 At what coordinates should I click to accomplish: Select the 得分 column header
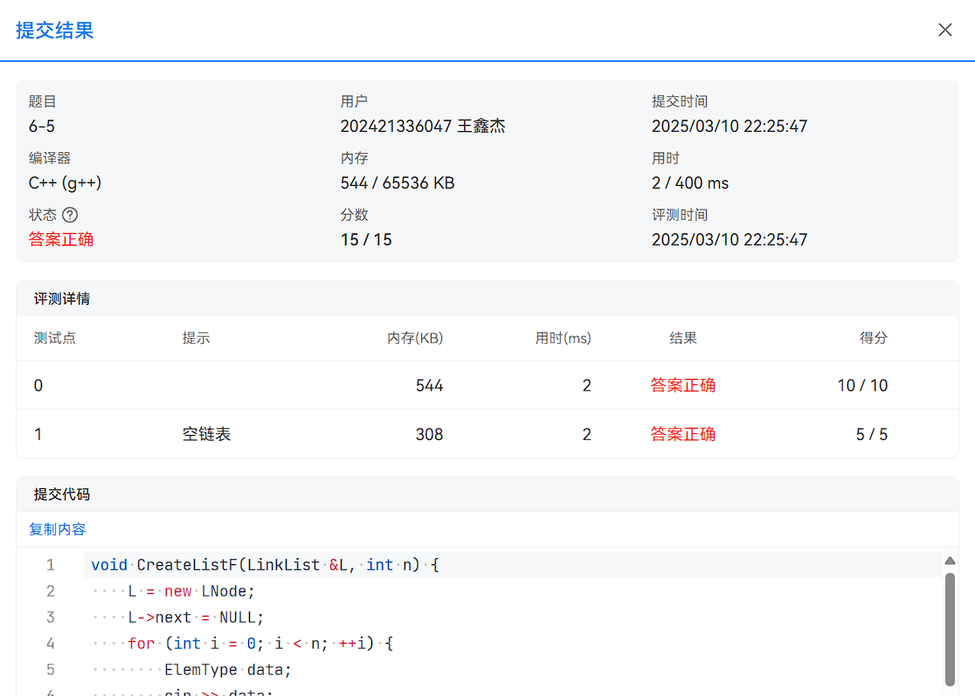click(873, 339)
